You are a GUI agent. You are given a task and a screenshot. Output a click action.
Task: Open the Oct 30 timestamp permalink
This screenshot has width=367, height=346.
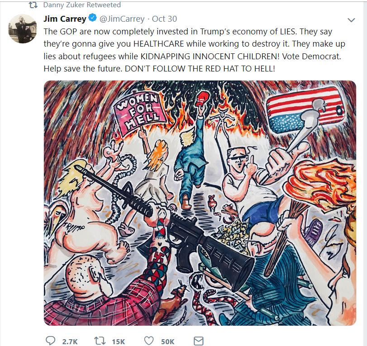[x=164, y=19]
